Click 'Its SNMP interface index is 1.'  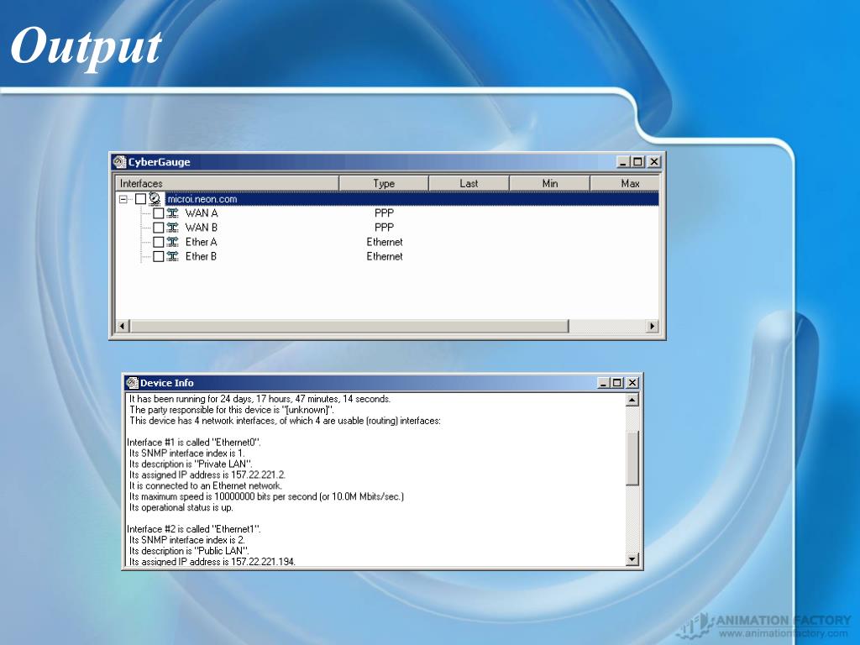(187, 453)
